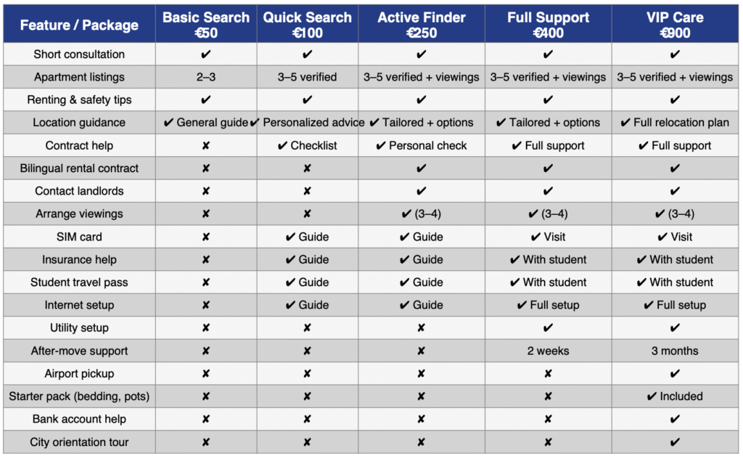Viewport: 743px width, 456px height.
Task: Click the Basic Search Short consultation checkmark
Action: point(206,54)
